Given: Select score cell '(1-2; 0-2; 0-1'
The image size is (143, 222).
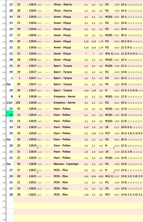Looking at the screenshot, I should pos(132,54).
